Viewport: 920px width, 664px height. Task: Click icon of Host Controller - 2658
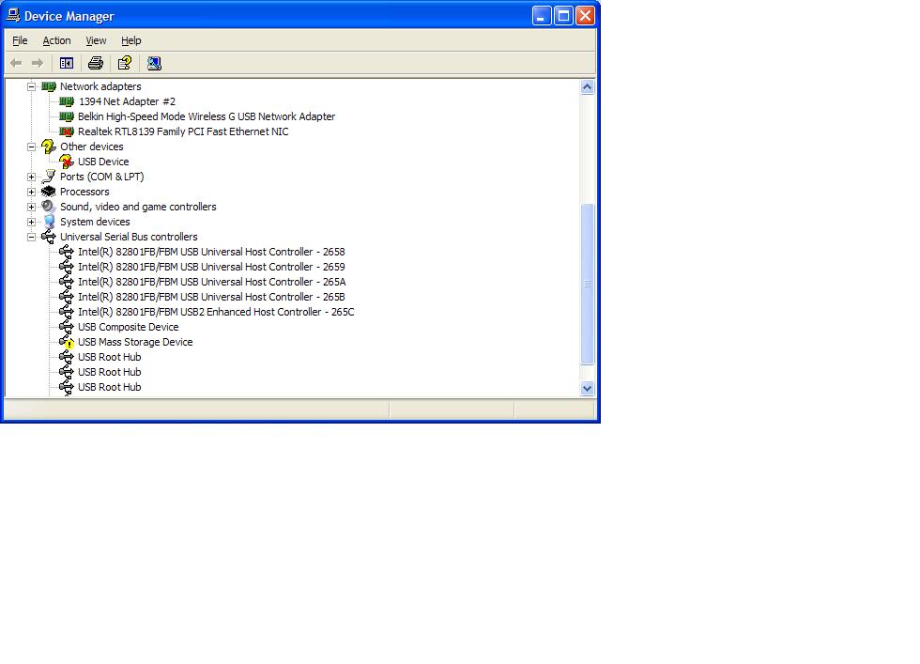click(x=67, y=252)
